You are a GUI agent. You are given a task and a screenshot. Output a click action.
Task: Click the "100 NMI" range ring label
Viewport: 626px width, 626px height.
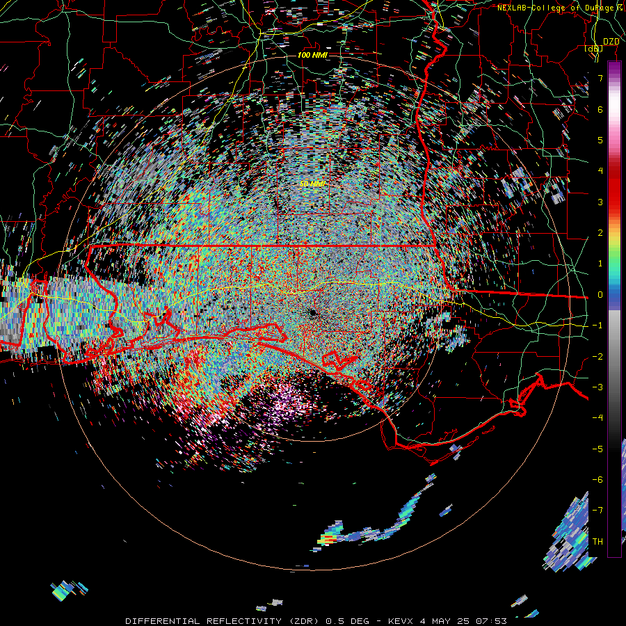tap(312, 55)
